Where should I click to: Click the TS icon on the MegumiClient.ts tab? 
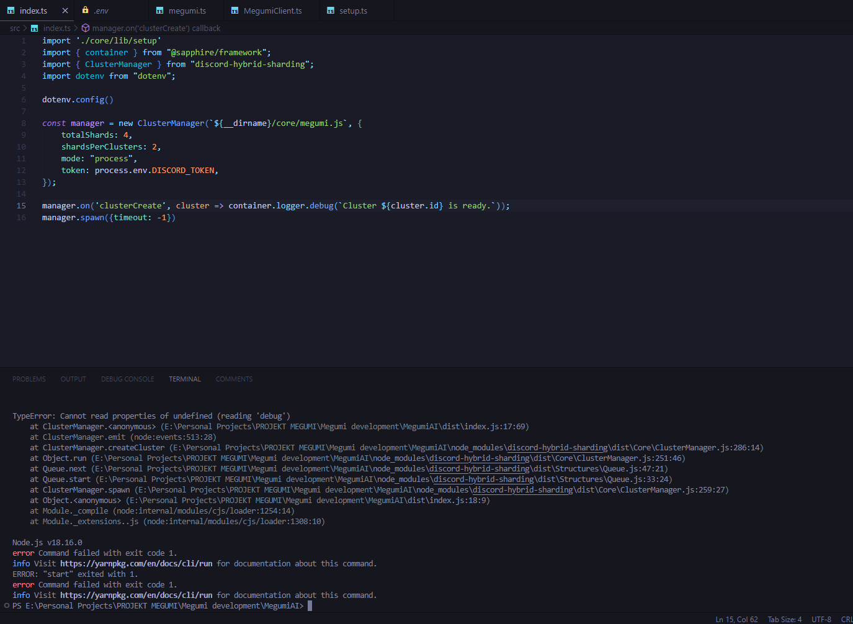click(x=234, y=10)
